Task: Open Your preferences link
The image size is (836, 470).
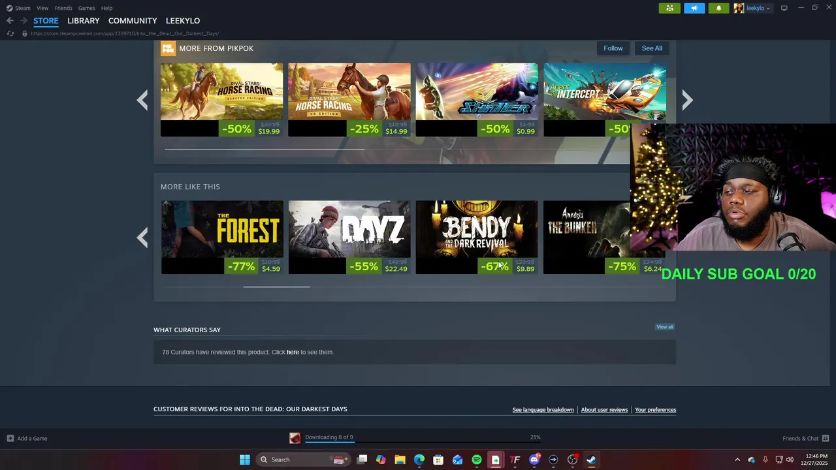Action: 656,410
